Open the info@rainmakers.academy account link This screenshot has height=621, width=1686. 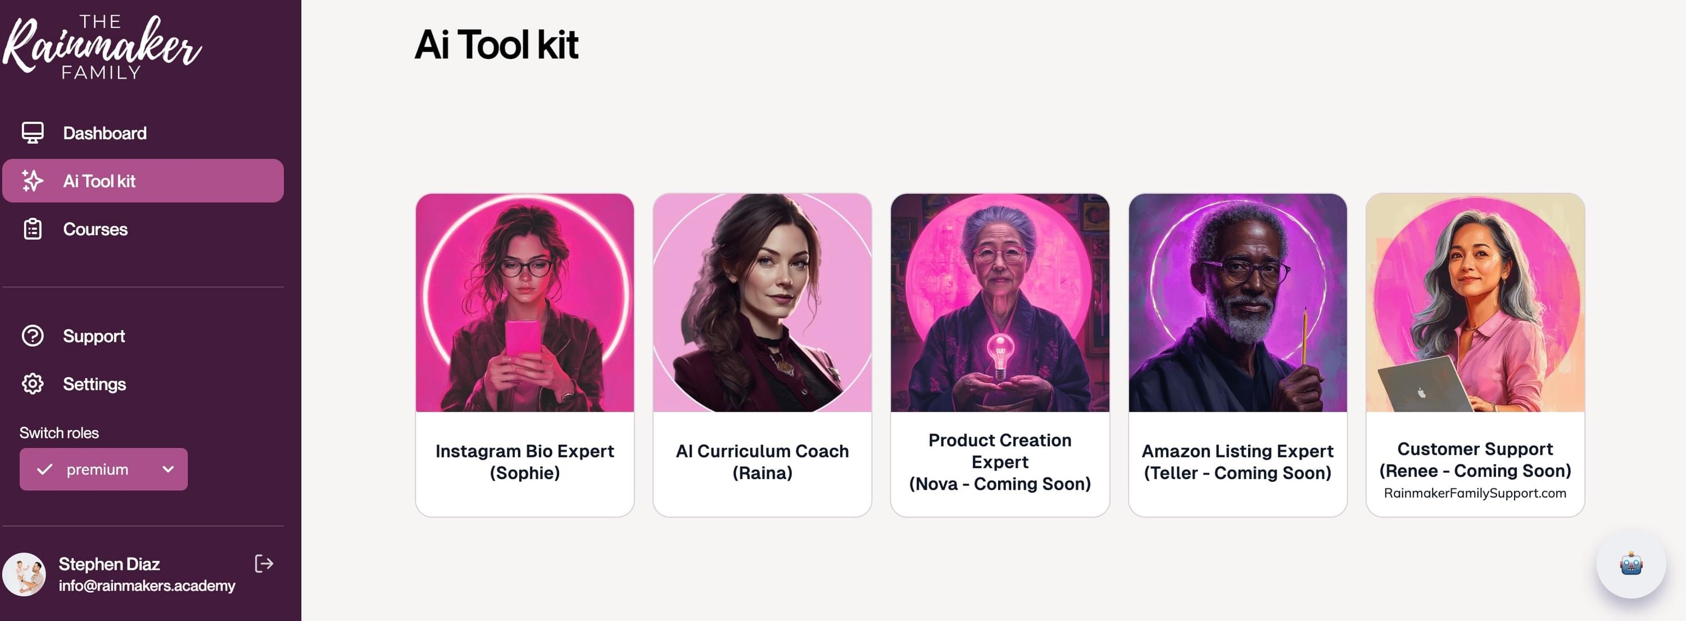click(x=147, y=586)
